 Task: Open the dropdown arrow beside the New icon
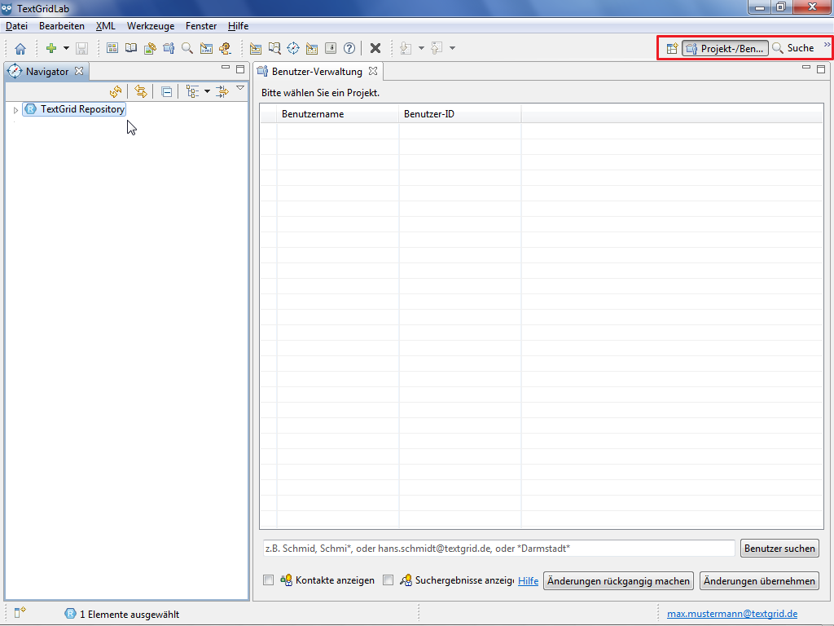[66, 48]
